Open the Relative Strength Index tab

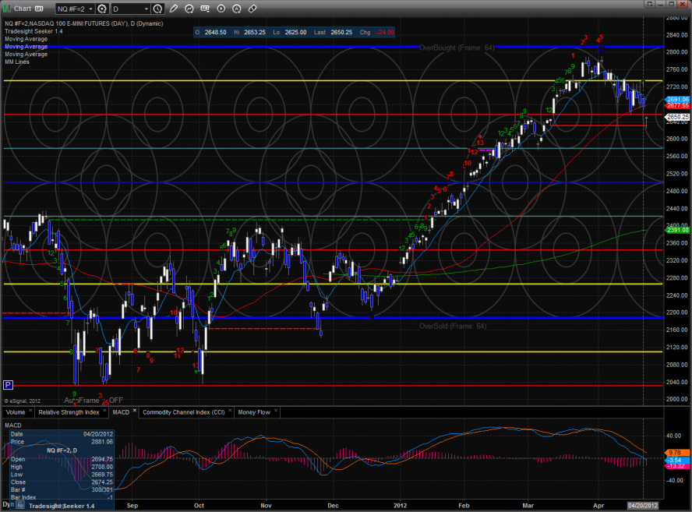tap(69, 411)
